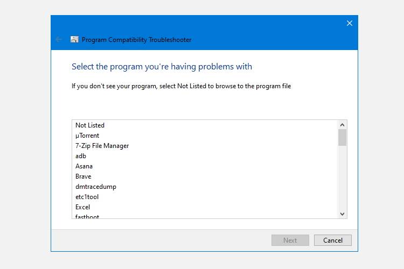
Task: Click the list scrollbar thumb
Action: [342, 137]
